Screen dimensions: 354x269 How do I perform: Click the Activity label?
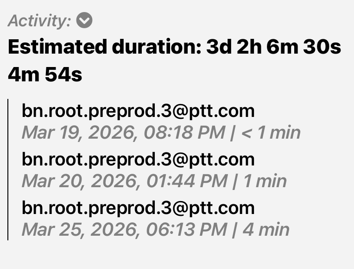click(x=39, y=21)
